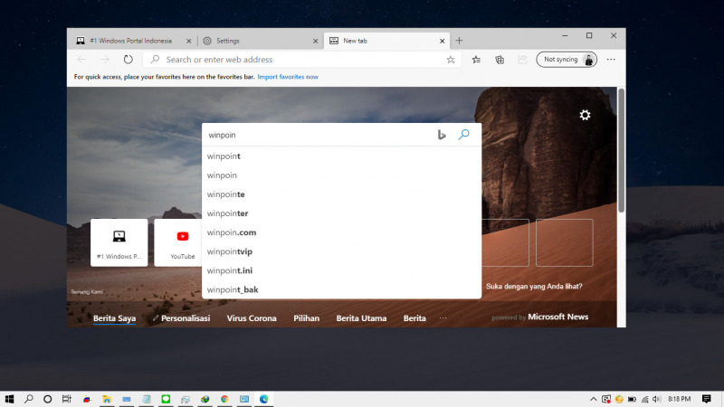This screenshot has width=724, height=407.
Task: Click the volume speaker tray icon
Action: (657, 399)
